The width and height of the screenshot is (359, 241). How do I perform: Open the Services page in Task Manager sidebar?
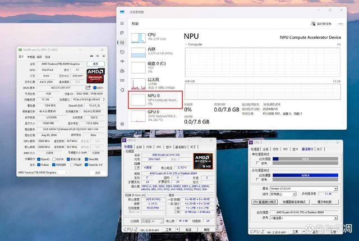(122, 90)
